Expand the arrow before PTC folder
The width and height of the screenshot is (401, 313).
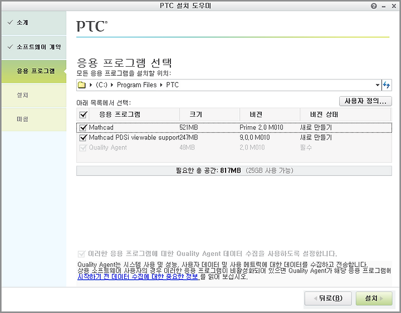(x=161, y=85)
